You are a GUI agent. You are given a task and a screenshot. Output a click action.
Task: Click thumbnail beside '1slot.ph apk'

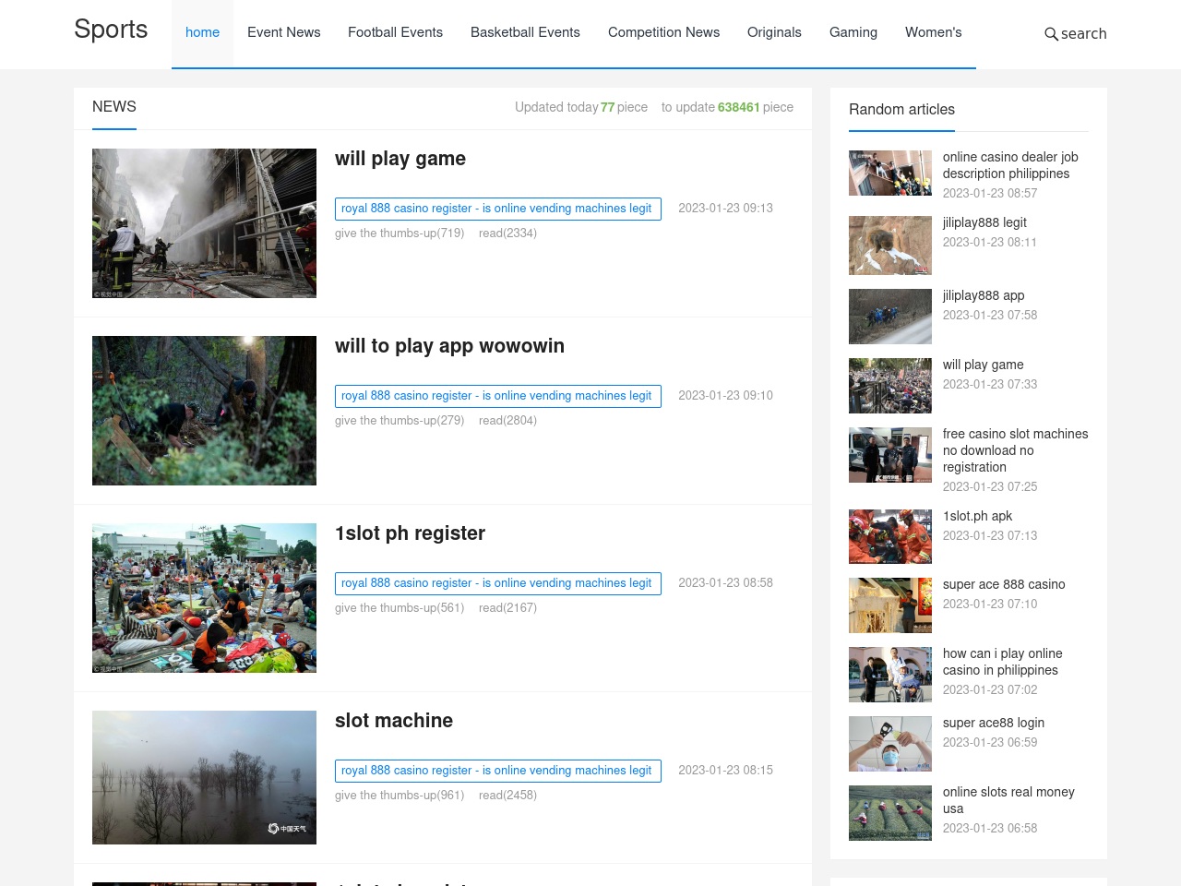[x=890, y=536]
